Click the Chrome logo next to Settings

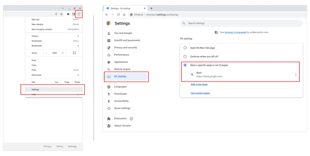(x=109, y=23)
